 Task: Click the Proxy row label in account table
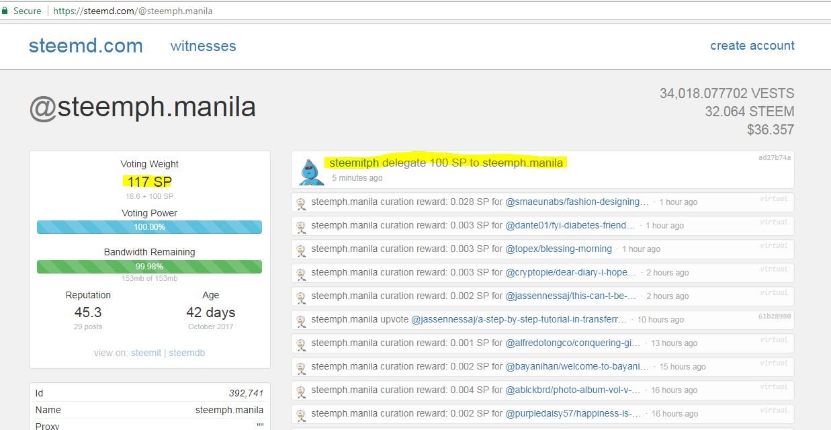47,425
